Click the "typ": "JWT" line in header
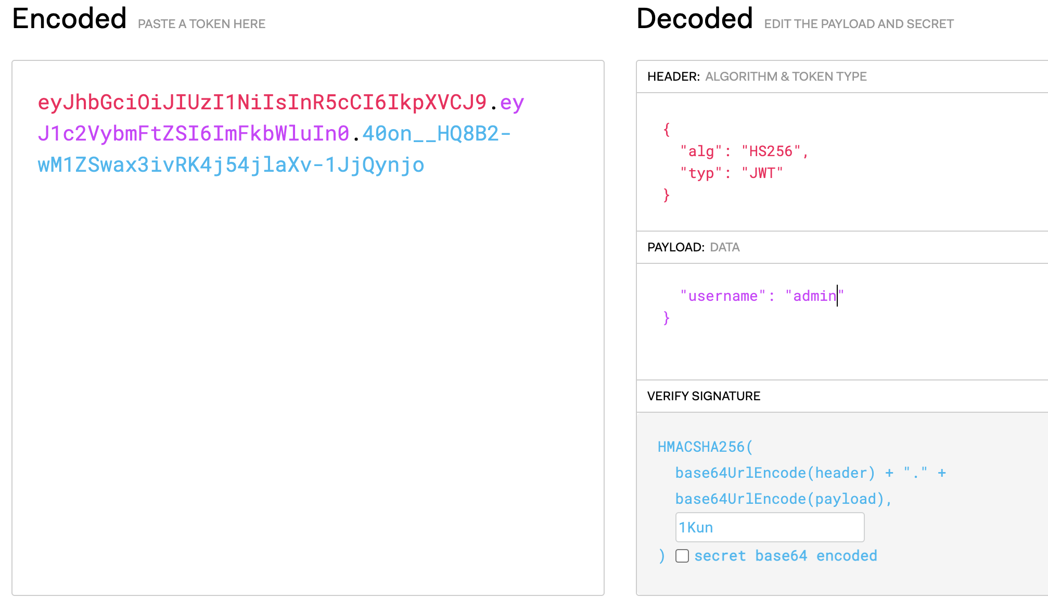 click(x=731, y=173)
